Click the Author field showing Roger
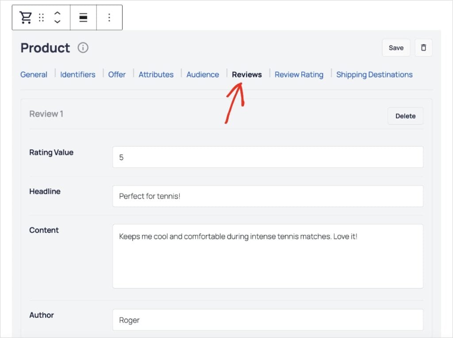 point(268,320)
